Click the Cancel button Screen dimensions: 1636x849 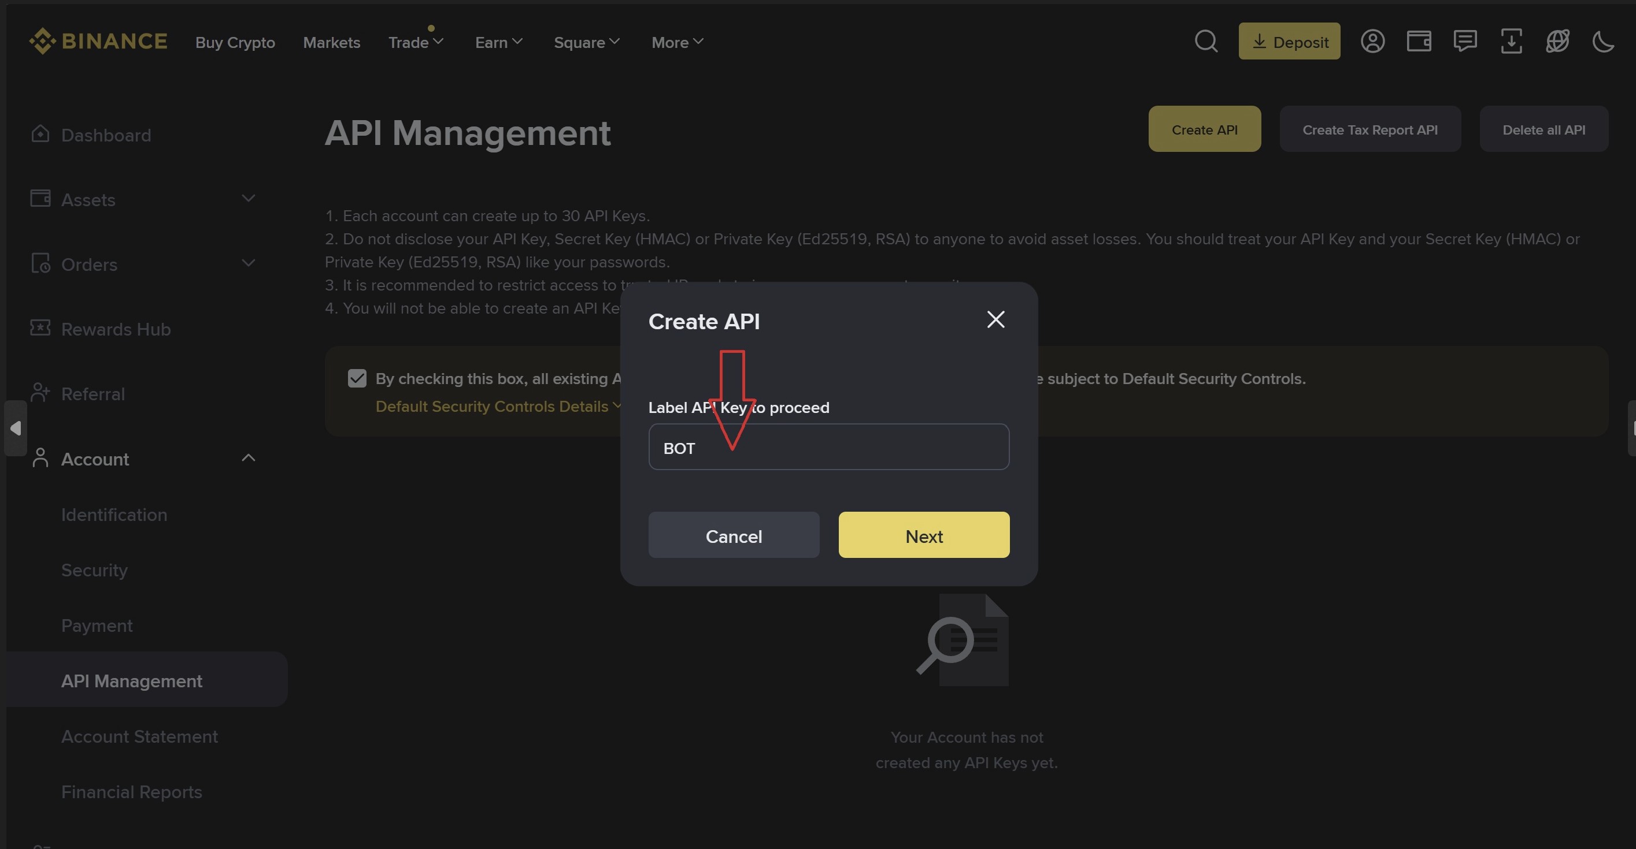(734, 535)
